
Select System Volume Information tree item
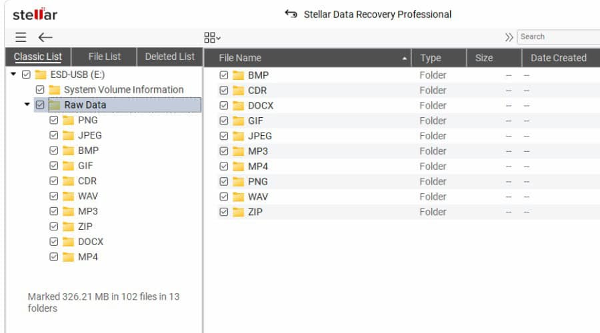tap(123, 89)
